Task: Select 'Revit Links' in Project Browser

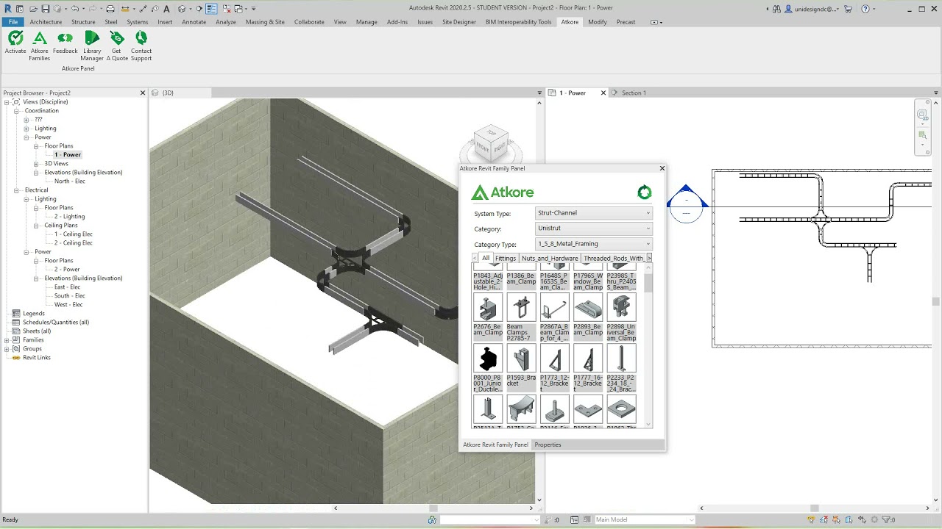Action: (37, 358)
